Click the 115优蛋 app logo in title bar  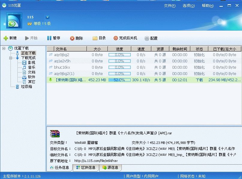point(4,5)
